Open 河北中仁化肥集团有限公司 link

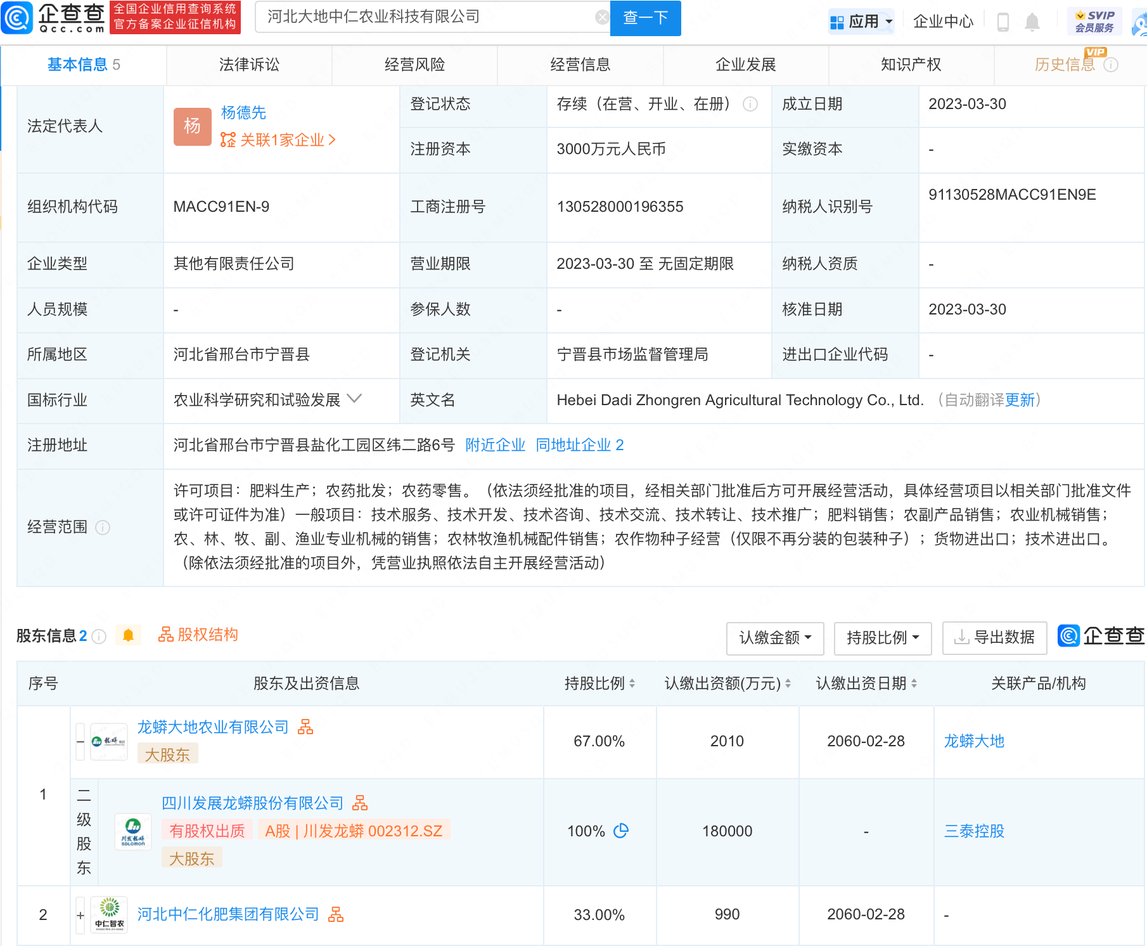[228, 914]
